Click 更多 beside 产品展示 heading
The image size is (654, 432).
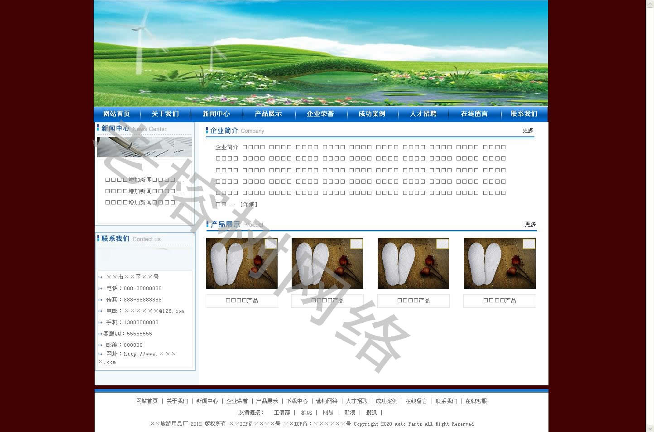tap(530, 224)
